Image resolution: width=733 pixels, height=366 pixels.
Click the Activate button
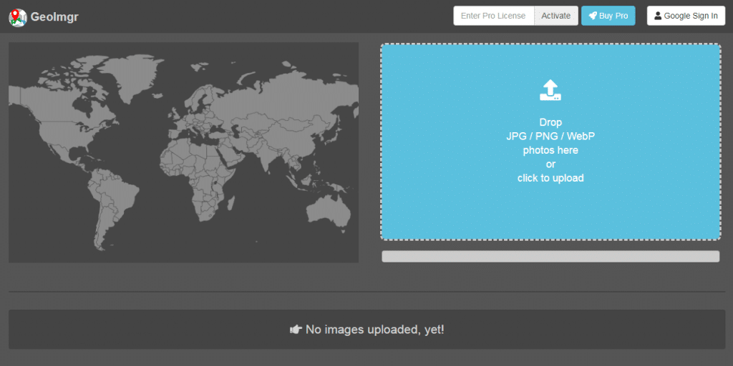click(555, 16)
